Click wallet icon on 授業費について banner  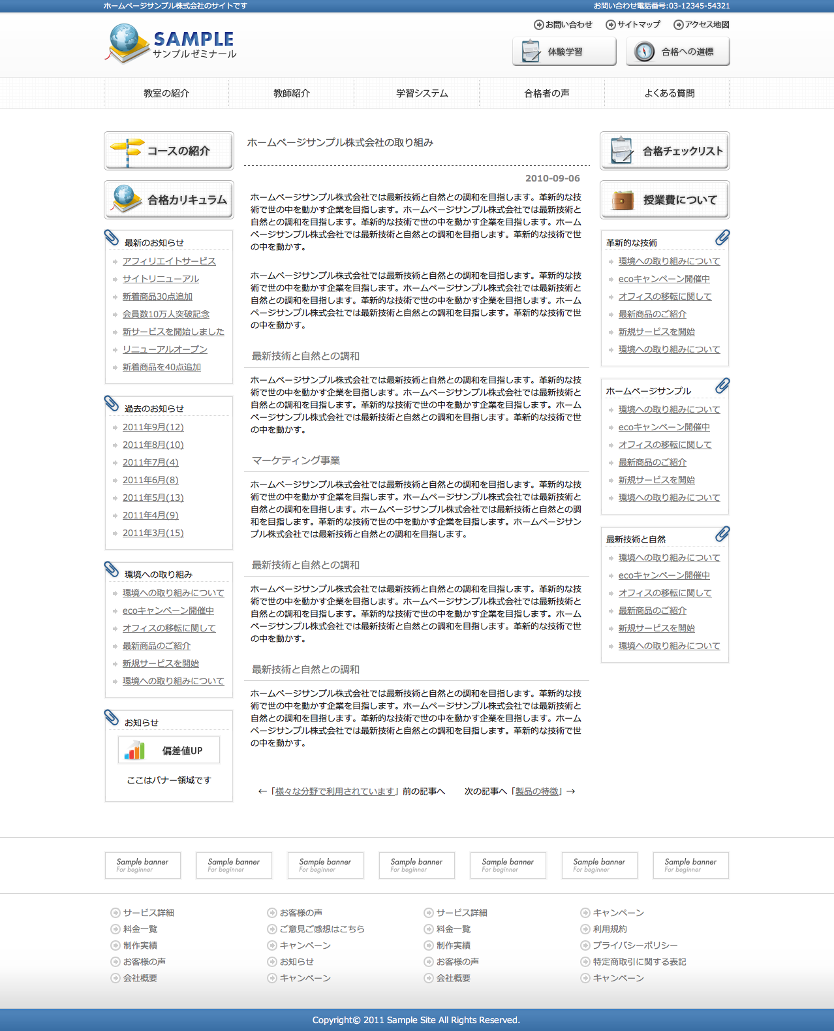click(x=622, y=200)
